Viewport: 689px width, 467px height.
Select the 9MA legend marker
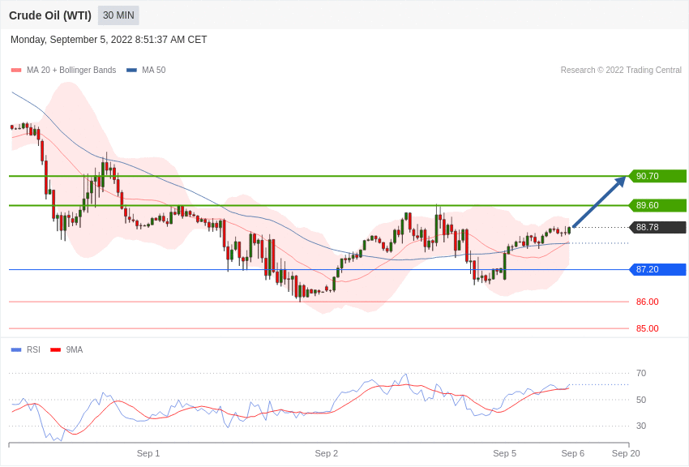pos(55,349)
